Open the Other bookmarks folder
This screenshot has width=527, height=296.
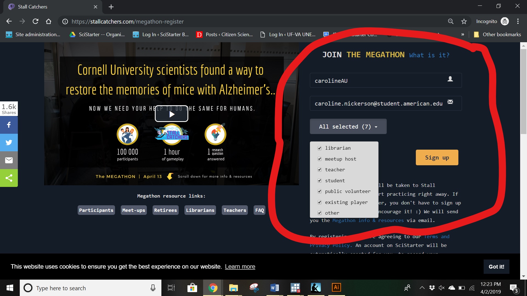pos(497,35)
